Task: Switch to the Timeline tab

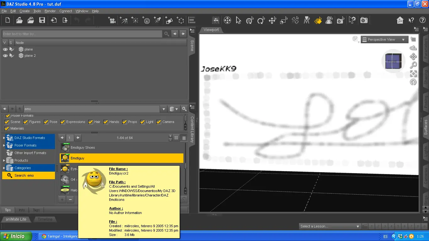Action: point(45,219)
